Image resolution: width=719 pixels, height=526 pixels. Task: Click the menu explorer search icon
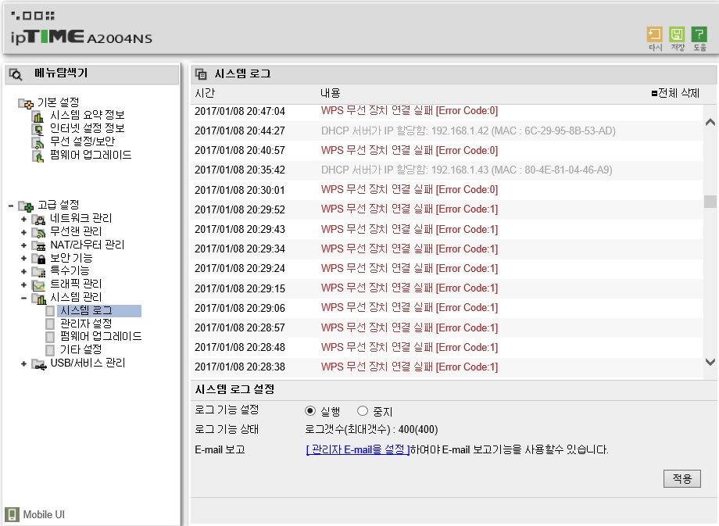(16, 74)
